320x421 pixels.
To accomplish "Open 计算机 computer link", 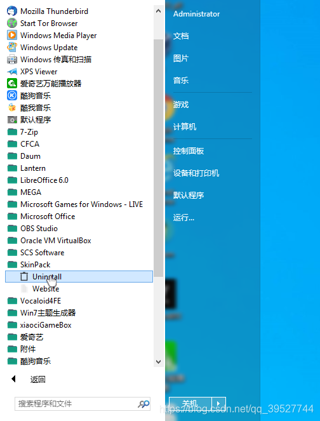I will point(185,127).
